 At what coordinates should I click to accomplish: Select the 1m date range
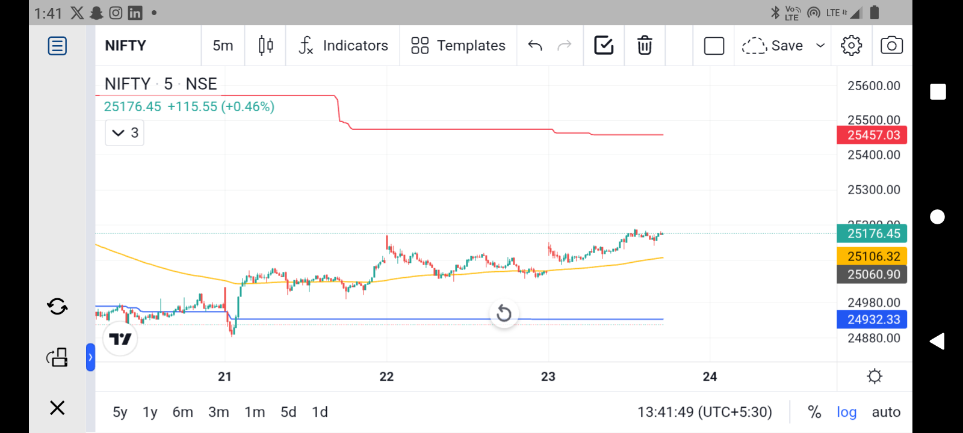coord(255,412)
